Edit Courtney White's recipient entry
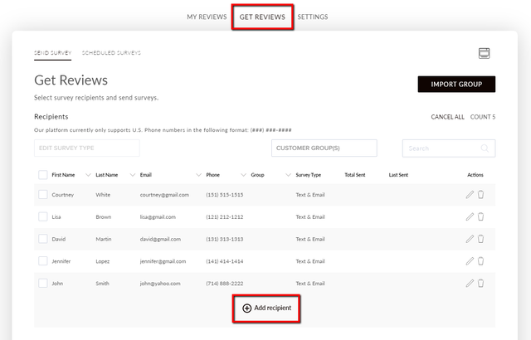Screen dimensions: 531x340 pos(470,195)
